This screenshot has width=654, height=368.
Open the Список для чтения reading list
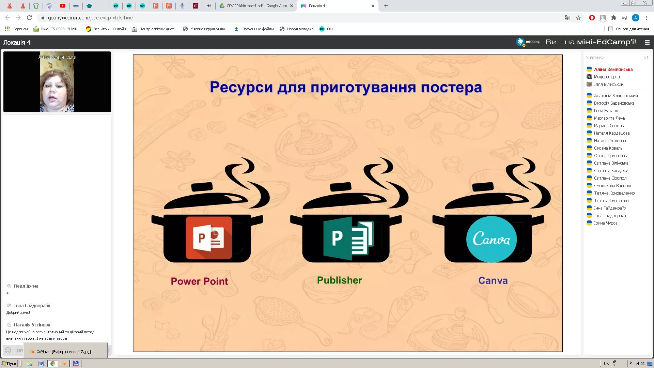point(629,29)
